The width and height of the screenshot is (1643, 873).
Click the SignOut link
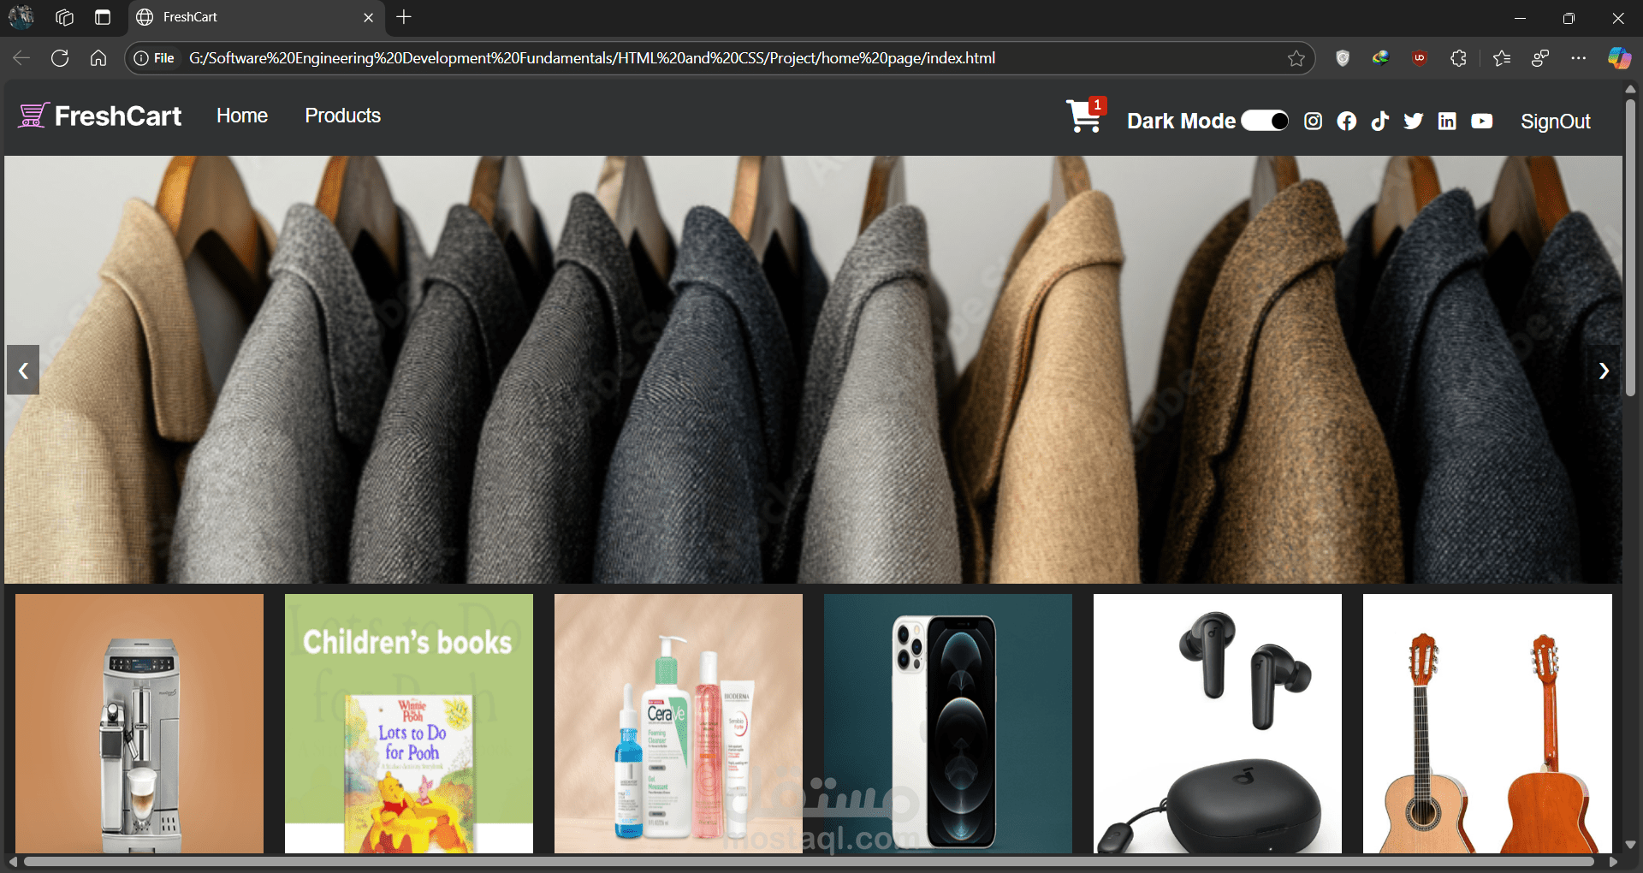(1555, 122)
